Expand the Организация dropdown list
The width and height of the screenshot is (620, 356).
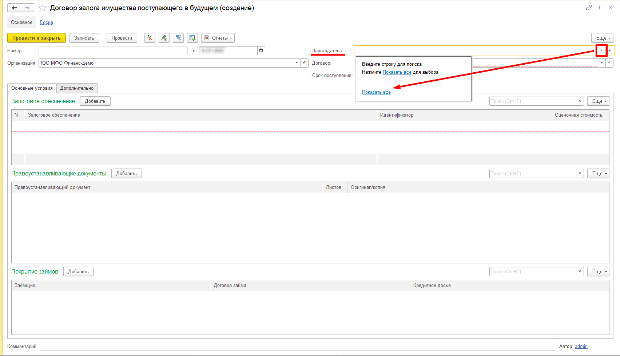click(x=297, y=63)
